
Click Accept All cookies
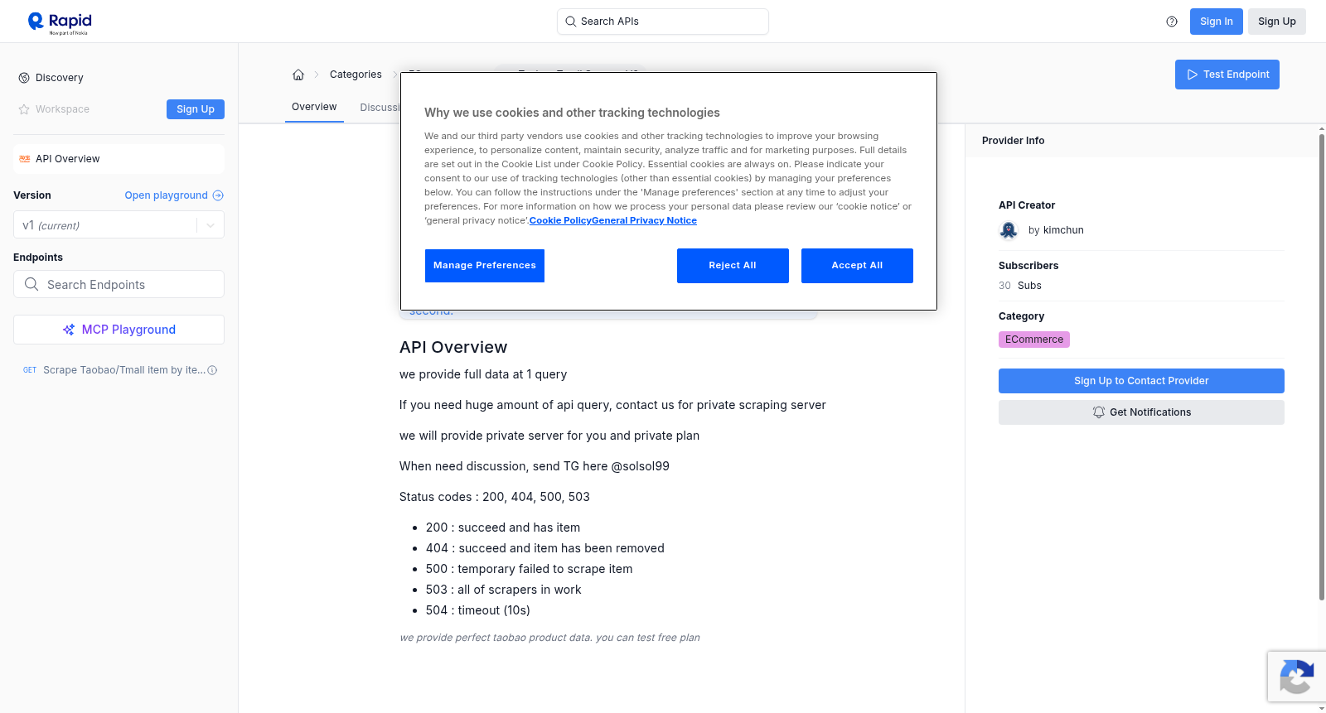[857, 266]
